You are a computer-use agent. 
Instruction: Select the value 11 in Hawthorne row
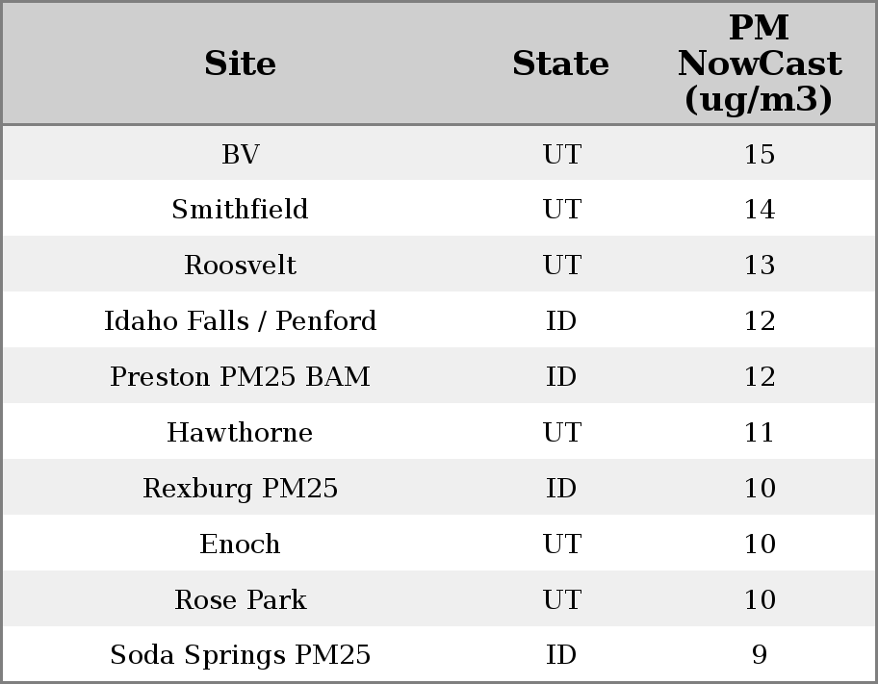pos(759,433)
